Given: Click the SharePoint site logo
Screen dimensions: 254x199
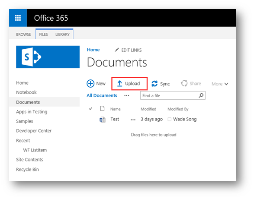Looking at the screenshot, I should pyautogui.click(x=48, y=57).
